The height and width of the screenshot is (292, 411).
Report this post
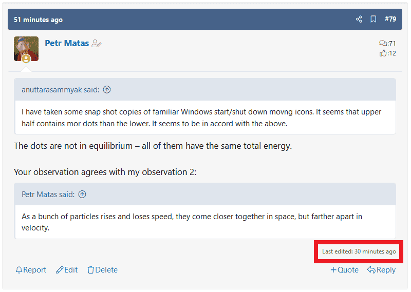pyautogui.click(x=31, y=270)
